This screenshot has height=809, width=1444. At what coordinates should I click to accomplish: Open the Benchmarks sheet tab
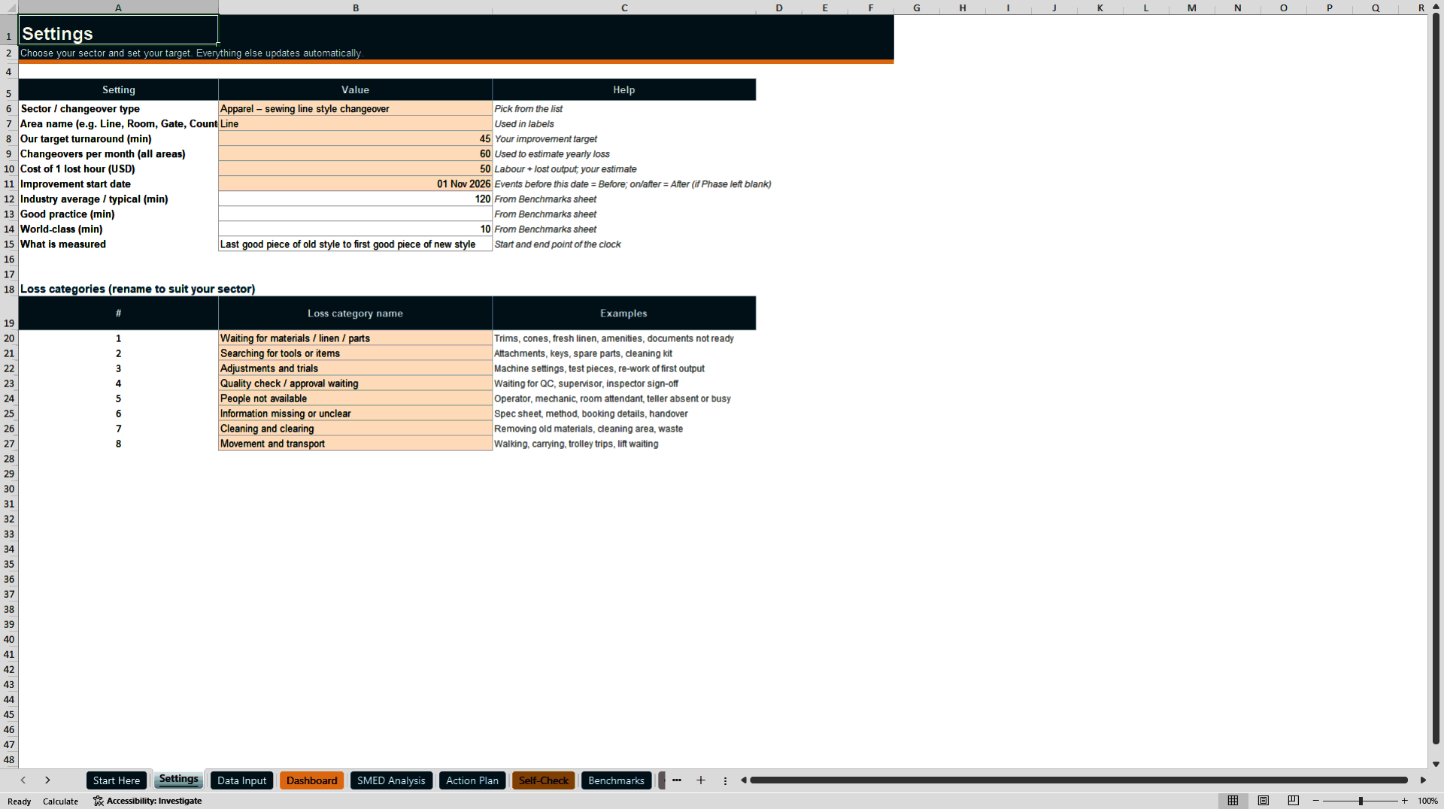point(616,780)
